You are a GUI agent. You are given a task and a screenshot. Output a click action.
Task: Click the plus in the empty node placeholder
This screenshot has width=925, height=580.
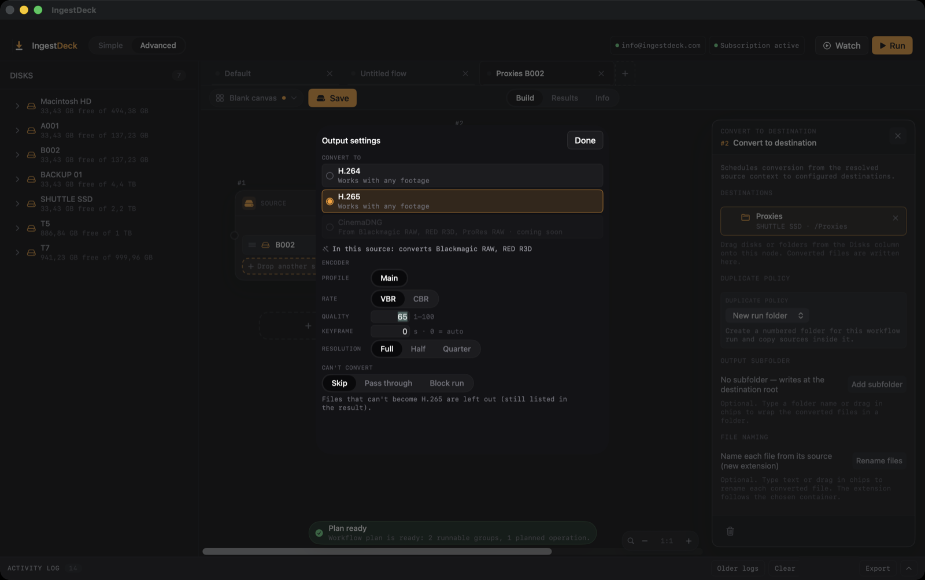pos(308,326)
